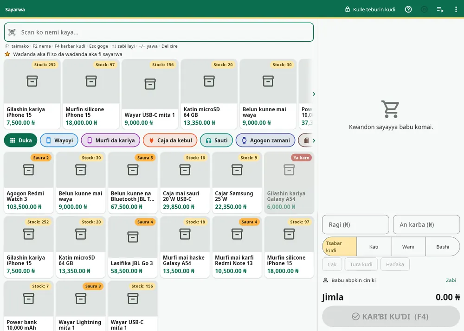Click Zabi to choose a customer
Image resolution: width=464 pixels, height=331 pixels.
[451, 280]
